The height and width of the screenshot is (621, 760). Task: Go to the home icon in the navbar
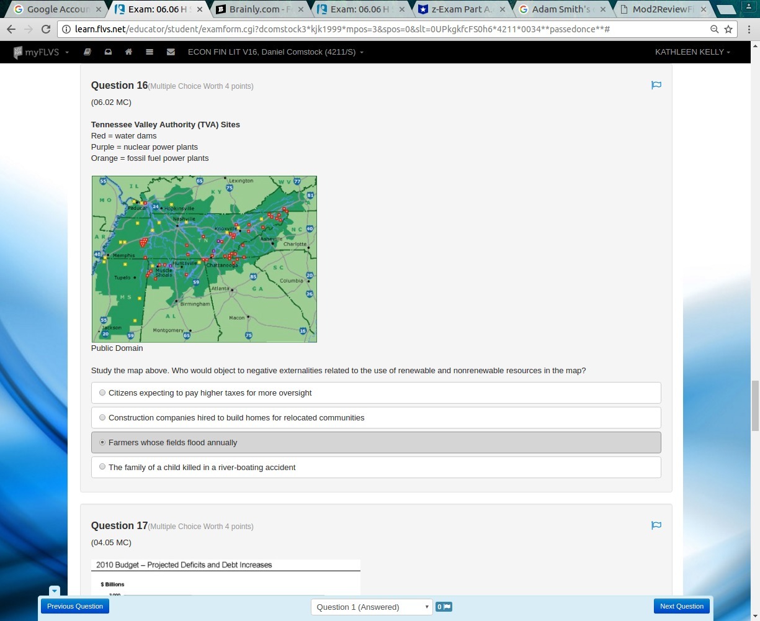[128, 52]
